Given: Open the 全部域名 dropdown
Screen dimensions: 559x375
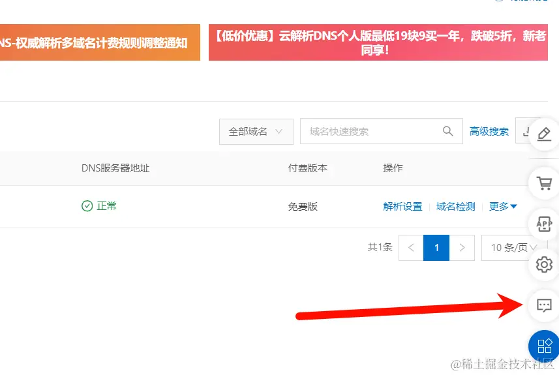Looking at the screenshot, I should click(x=256, y=132).
